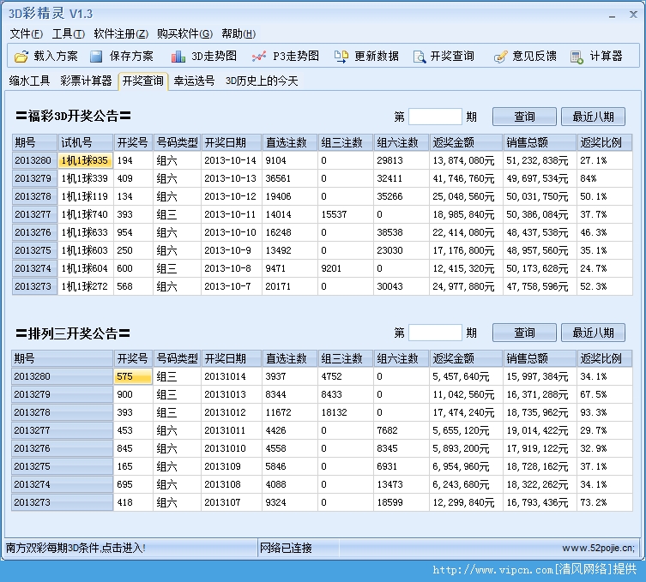Select the cell 1机1球119
Screen dimensions: 646x582
point(85,196)
